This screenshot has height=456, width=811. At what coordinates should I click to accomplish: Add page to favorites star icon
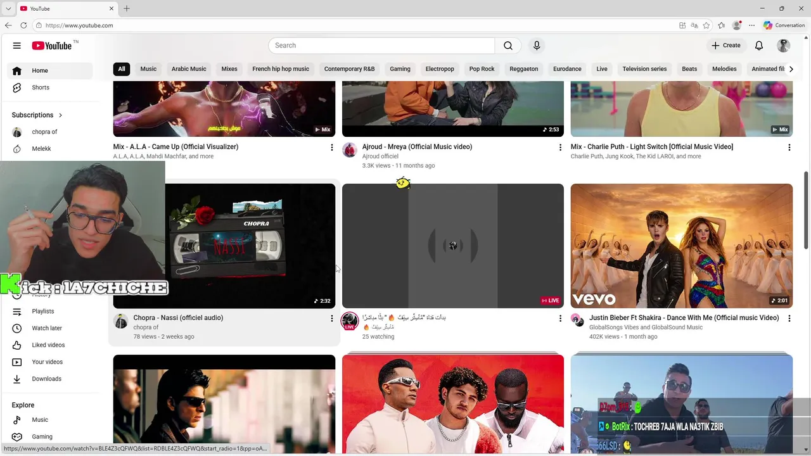pos(706,25)
